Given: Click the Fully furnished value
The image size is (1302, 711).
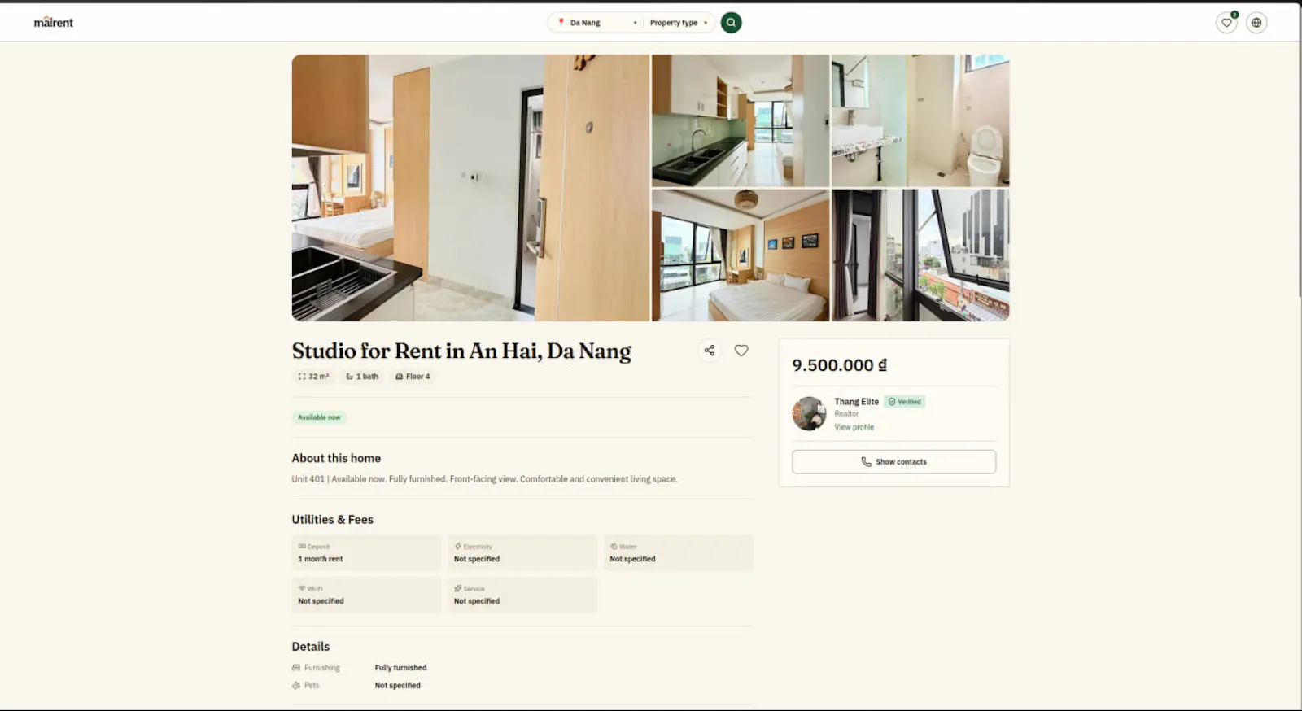Looking at the screenshot, I should point(400,668).
